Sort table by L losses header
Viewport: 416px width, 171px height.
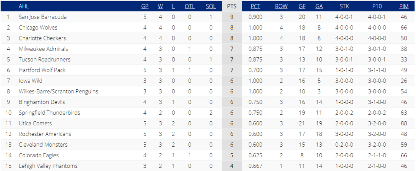(x=173, y=6)
